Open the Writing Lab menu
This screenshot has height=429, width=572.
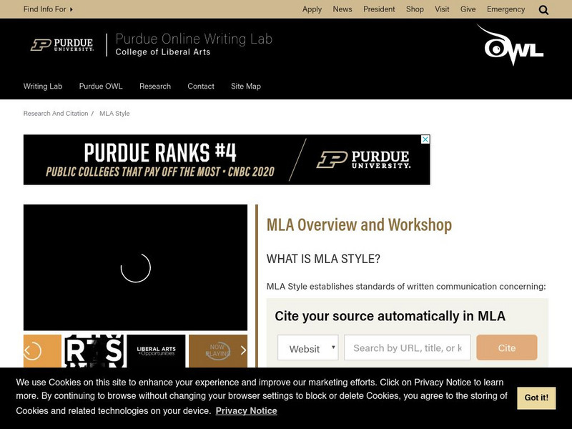point(43,87)
